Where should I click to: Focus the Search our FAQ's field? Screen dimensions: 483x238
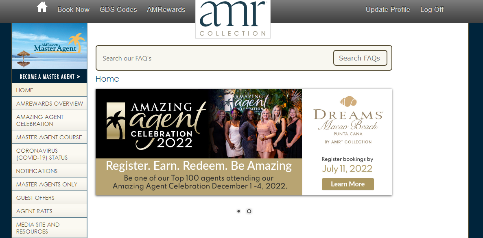[x=215, y=58]
